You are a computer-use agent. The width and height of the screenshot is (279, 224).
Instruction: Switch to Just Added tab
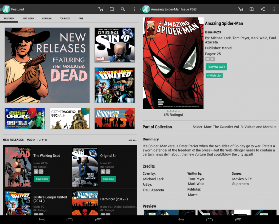click(28, 18)
